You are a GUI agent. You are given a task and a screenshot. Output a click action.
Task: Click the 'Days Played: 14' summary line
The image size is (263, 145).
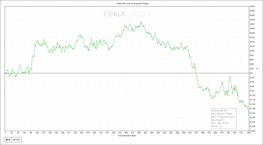(218, 120)
